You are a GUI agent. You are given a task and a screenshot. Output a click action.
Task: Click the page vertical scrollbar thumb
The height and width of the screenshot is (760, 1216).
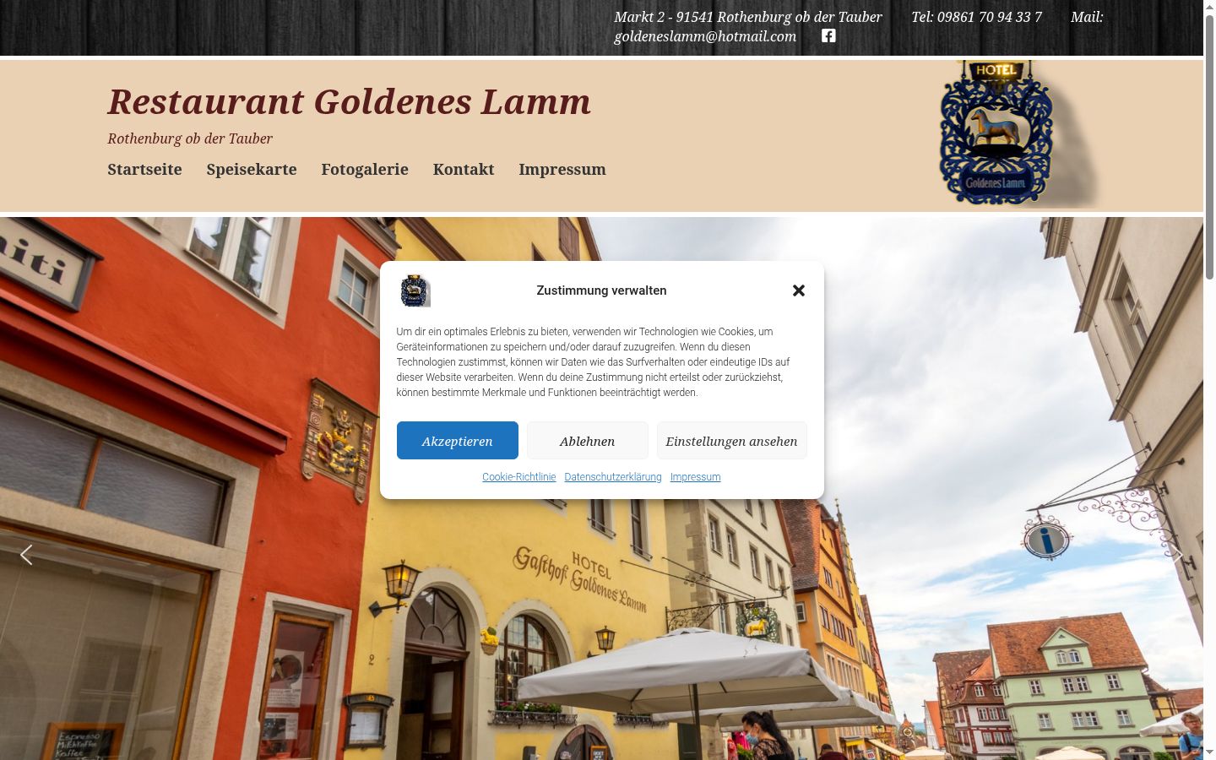(1209, 145)
